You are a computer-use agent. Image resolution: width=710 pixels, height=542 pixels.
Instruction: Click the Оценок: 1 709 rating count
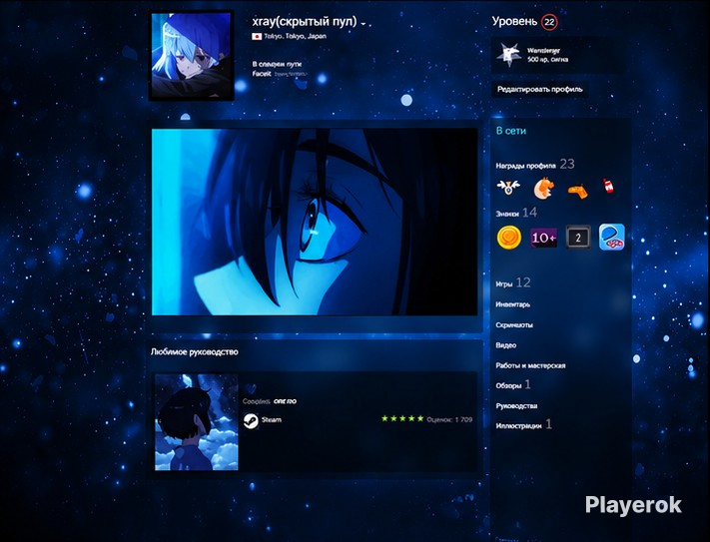pyautogui.click(x=449, y=420)
